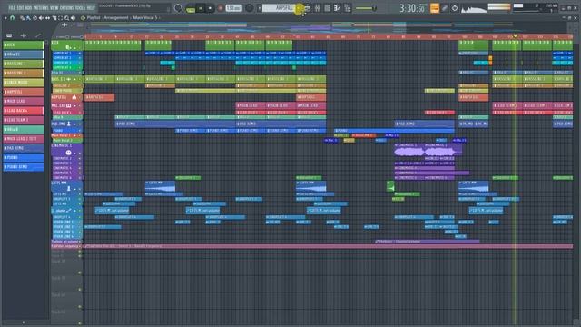Select the MAIN LEAD pattern in picker
The height and width of the screenshot is (327, 581).
point(23,101)
